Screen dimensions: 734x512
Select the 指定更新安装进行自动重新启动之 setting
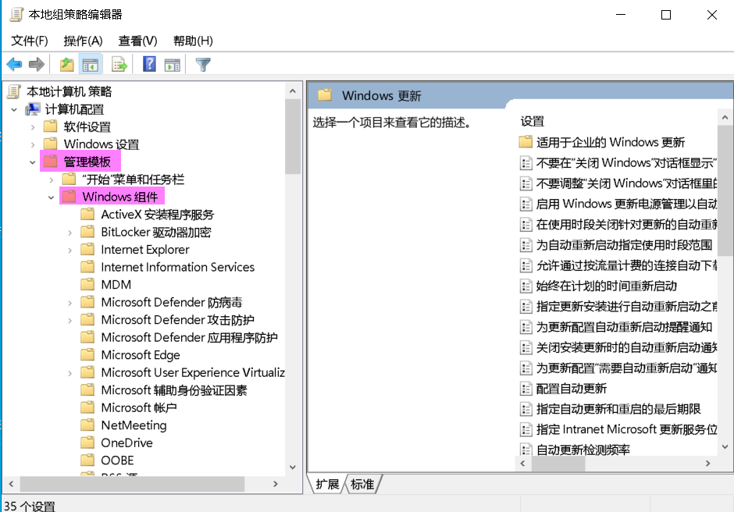626,307
